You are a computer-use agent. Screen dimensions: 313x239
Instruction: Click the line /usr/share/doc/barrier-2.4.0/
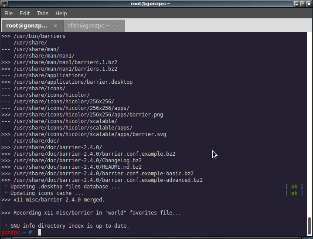[51, 147]
